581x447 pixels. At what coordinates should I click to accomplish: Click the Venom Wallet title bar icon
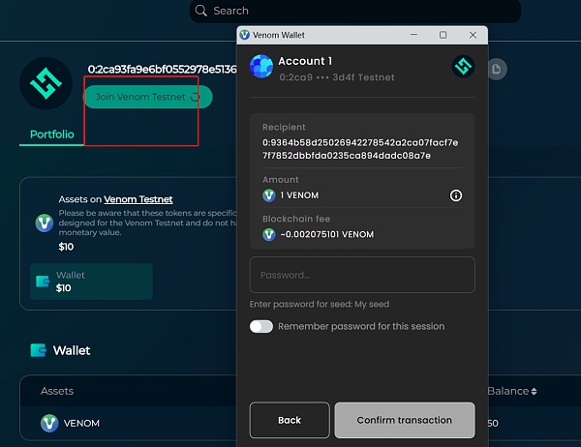(245, 35)
